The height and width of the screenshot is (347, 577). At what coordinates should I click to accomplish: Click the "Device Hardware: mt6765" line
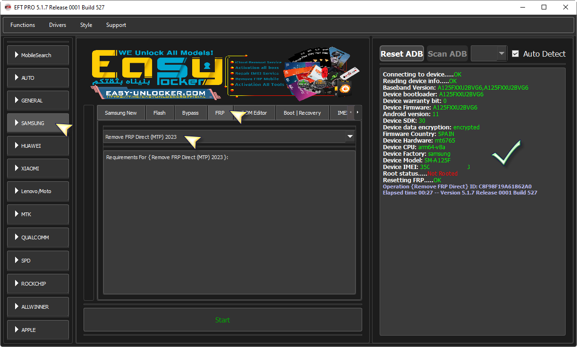pyautogui.click(x=420, y=141)
